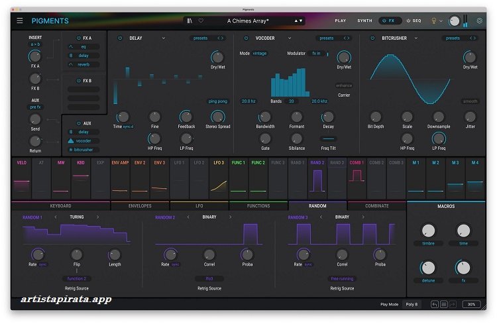The image size is (497, 324).
Task: Click the redo arrow in status bar
Action: [453, 304]
